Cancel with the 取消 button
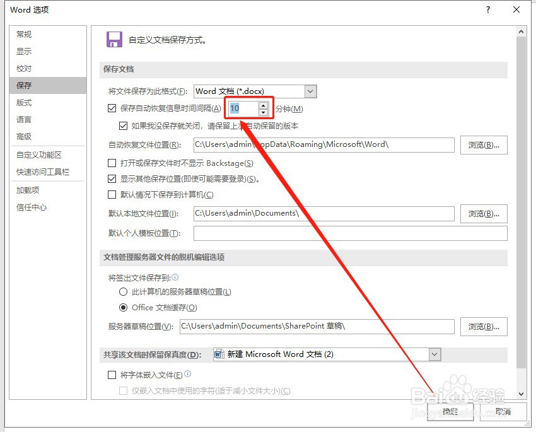 (x=503, y=411)
